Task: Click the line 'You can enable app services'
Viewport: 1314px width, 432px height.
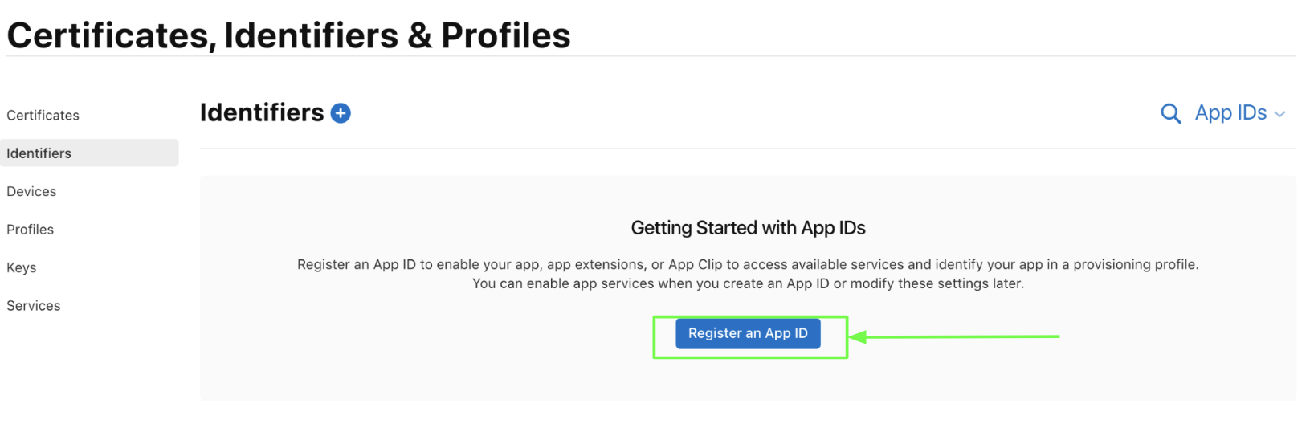Action: click(x=748, y=283)
